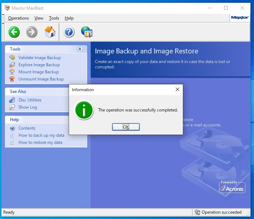This screenshot has width=254, height=219.
Task: Choose Unmount Image Backup link
Action: 41,79
